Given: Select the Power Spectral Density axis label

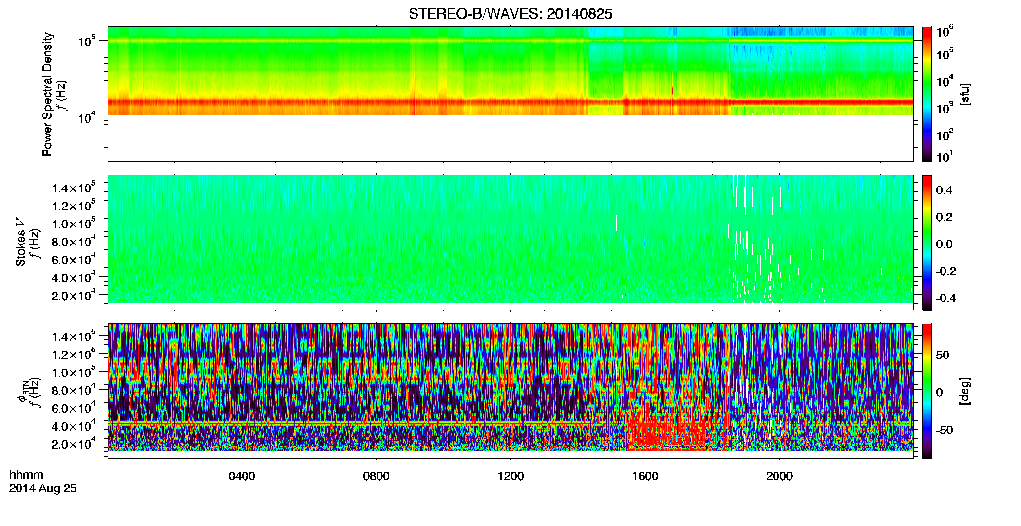Looking at the screenshot, I should [47, 94].
